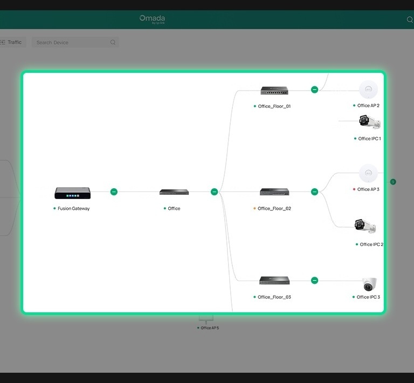Click the Omada by tp-link logo
This screenshot has height=383, width=414.
(x=152, y=19)
